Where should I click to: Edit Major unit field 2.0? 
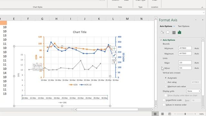185,63
